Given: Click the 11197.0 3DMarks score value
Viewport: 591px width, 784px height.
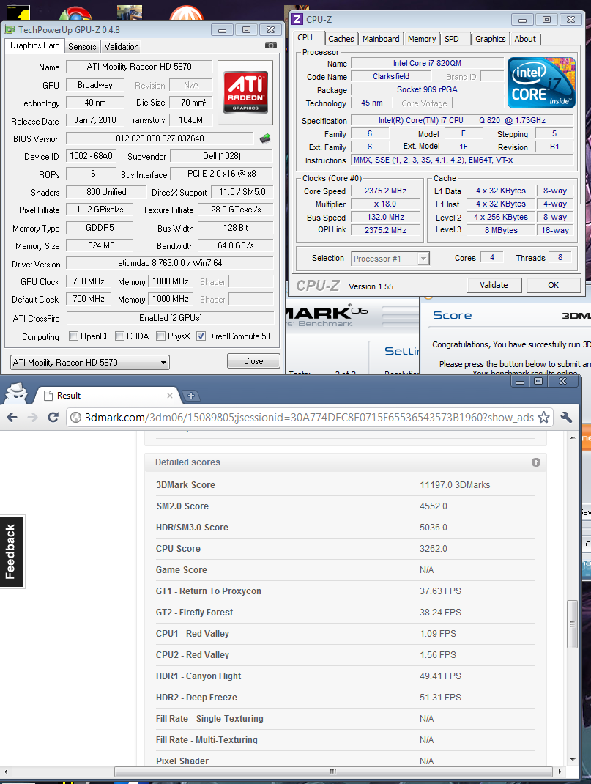Looking at the screenshot, I should (x=455, y=485).
